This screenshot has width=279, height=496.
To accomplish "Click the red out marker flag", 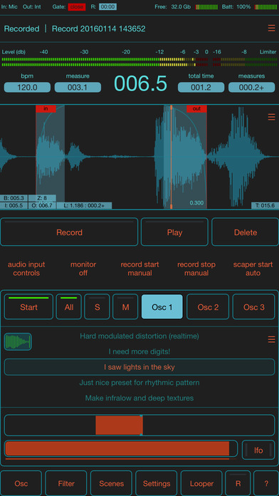I will (196, 108).
